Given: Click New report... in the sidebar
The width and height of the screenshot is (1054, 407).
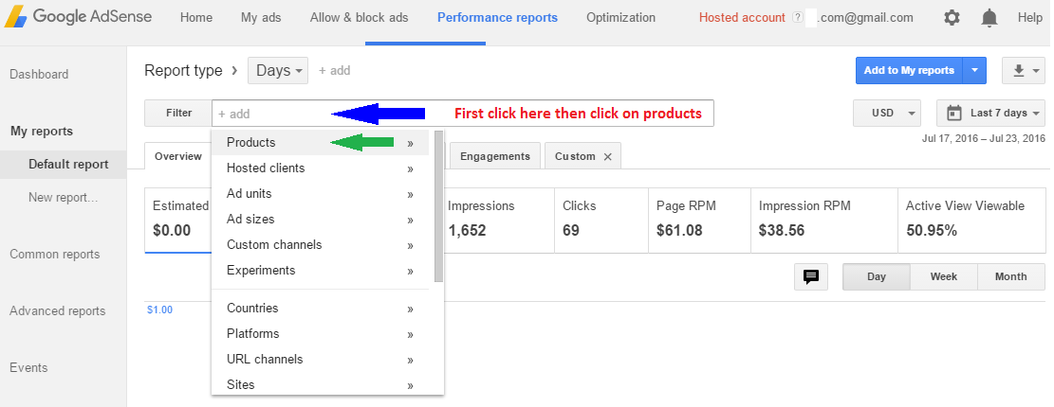Looking at the screenshot, I should (x=64, y=198).
